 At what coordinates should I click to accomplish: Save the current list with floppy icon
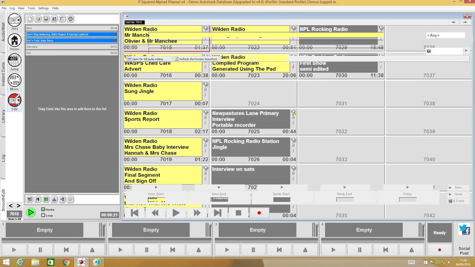[x=46, y=19]
